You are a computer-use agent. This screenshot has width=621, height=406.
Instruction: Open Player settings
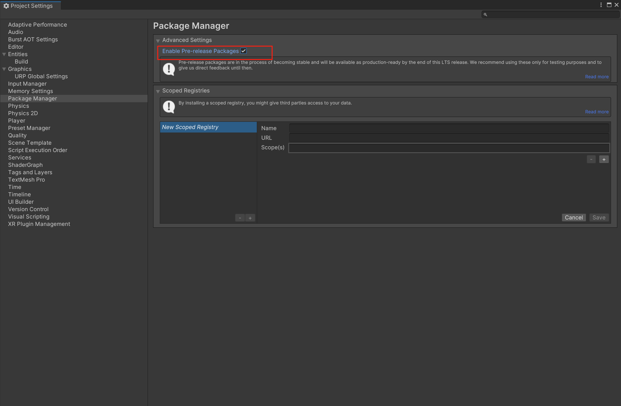click(x=17, y=121)
